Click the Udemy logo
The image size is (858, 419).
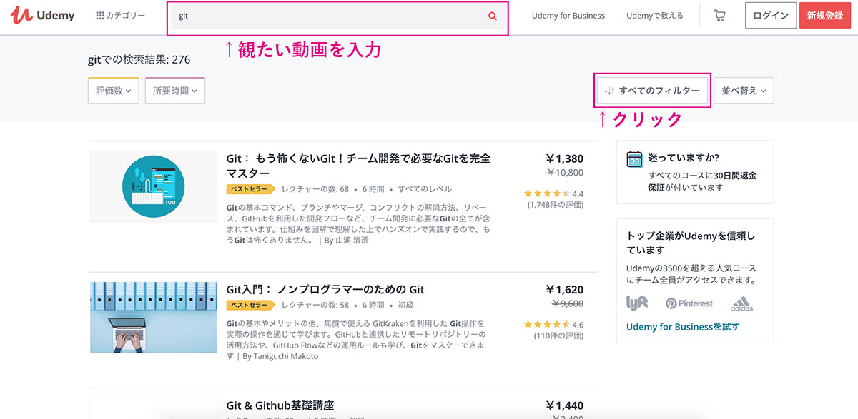pos(43,15)
